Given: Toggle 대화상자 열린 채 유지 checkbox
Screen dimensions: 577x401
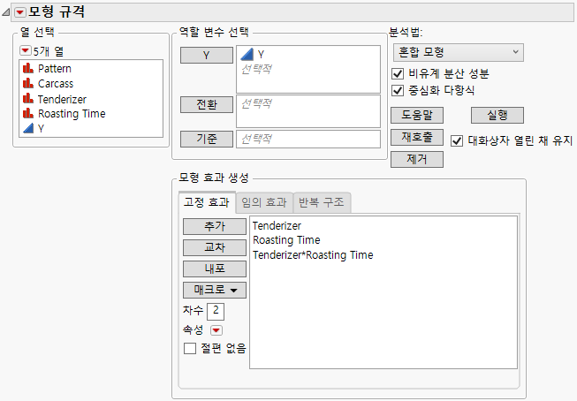Looking at the screenshot, I should (457, 140).
